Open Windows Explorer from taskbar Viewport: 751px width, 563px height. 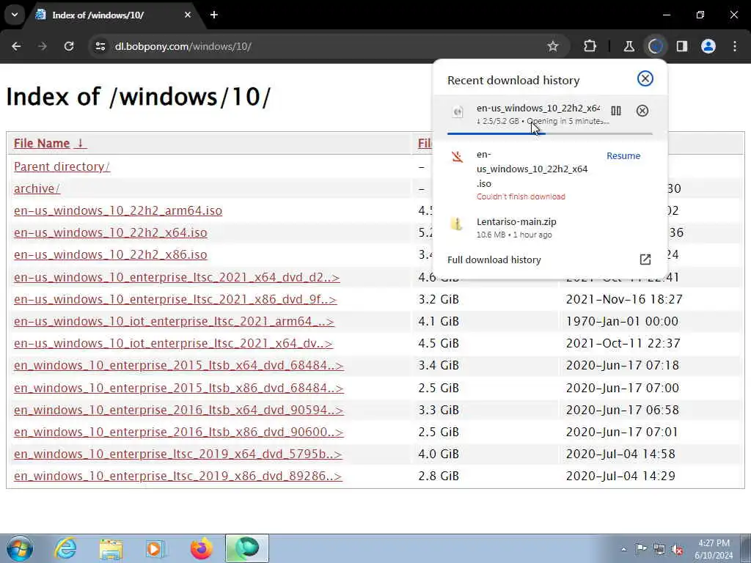pyautogui.click(x=111, y=548)
